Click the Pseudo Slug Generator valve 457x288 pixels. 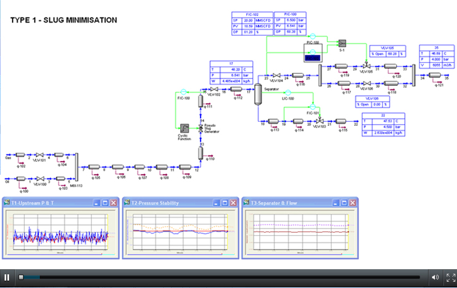[x=201, y=127]
